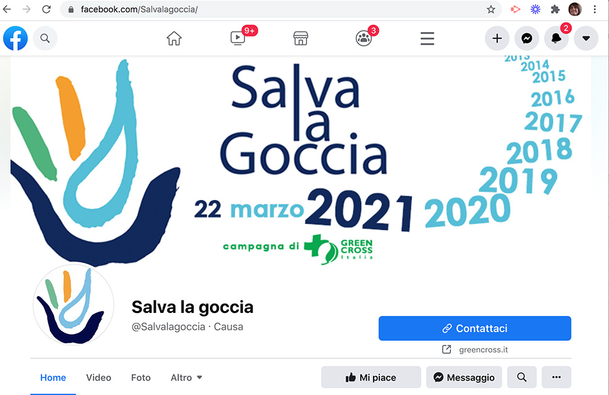Click the plus Create button
This screenshot has width=609, height=395.
497,38
